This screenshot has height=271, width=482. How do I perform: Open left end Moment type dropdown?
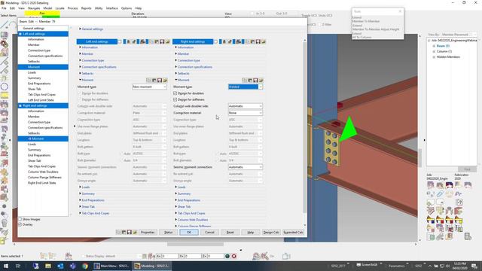coord(149,87)
